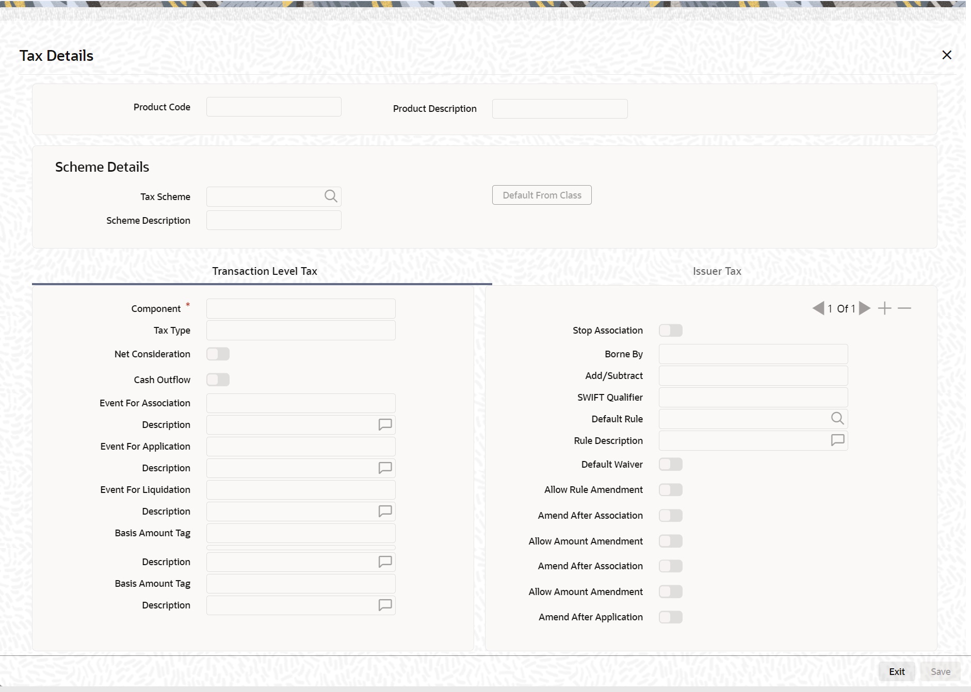Click the Default From Class button
The height and width of the screenshot is (692, 971).
point(542,195)
